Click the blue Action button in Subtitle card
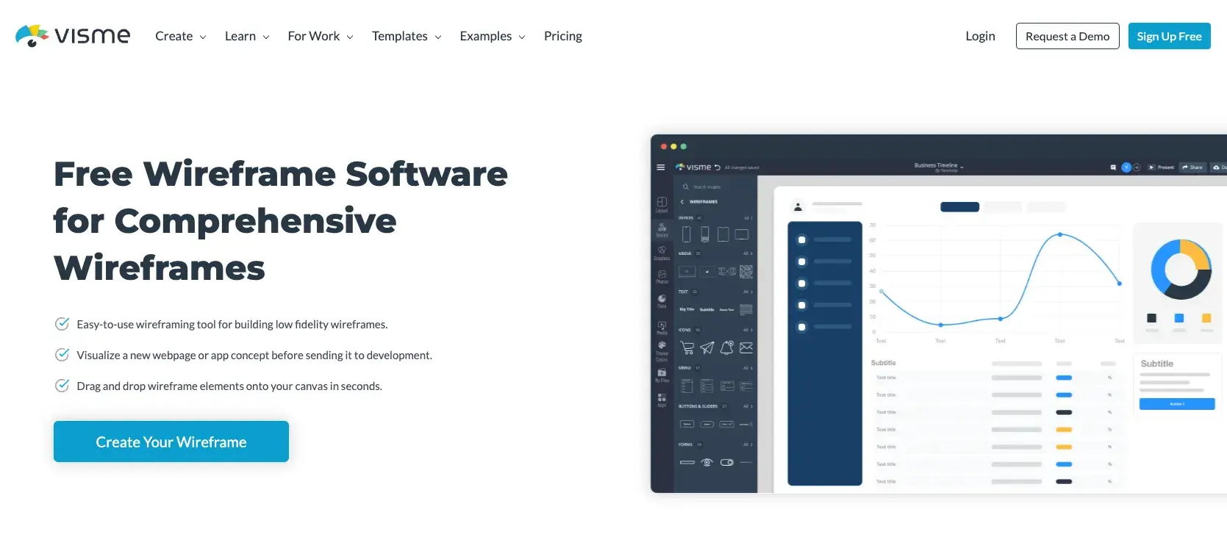Image resolution: width=1227 pixels, height=559 pixels. (x=1176, y=404)
